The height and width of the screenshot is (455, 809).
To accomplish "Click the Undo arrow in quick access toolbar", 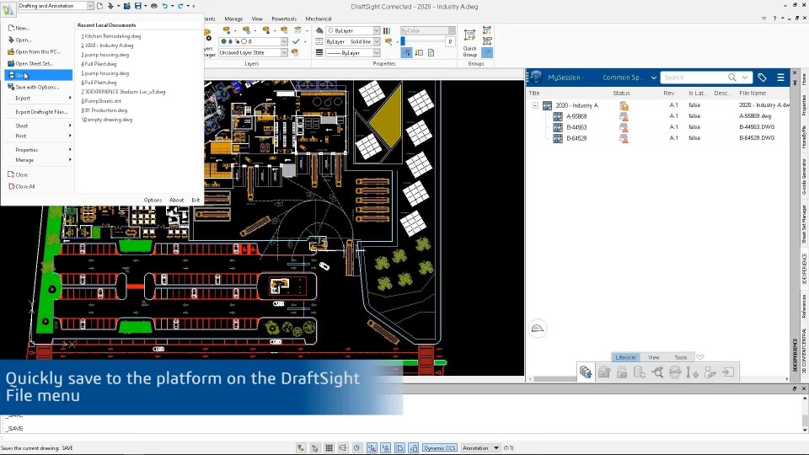I will (164, 6).
